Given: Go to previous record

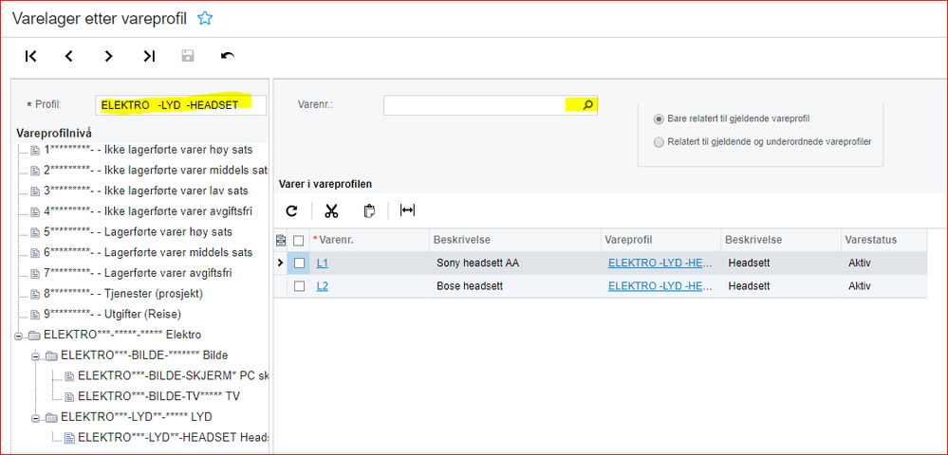Looking at the screenshot, I should click(69, 56).
